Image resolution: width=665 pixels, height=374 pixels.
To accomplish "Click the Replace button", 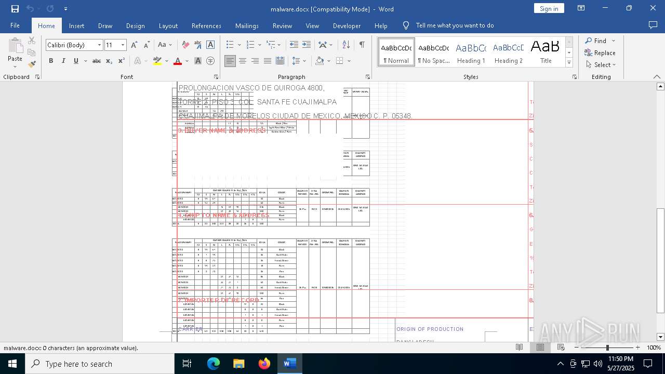I will (600, 53).
